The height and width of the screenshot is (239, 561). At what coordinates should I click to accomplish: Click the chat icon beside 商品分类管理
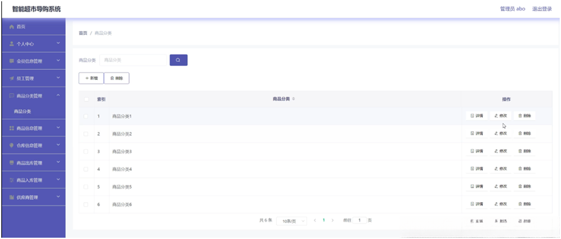point(12,96)
